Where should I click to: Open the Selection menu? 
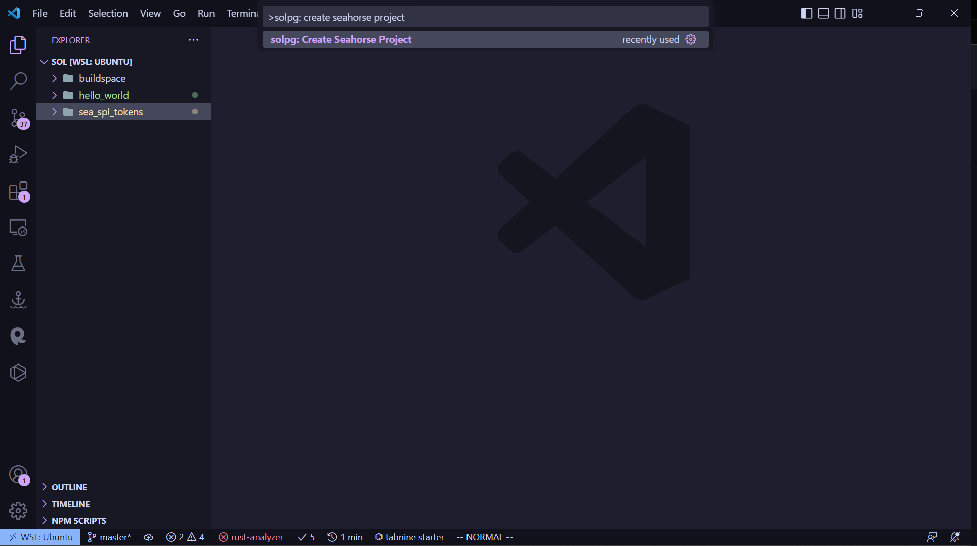tap(108, 13)
